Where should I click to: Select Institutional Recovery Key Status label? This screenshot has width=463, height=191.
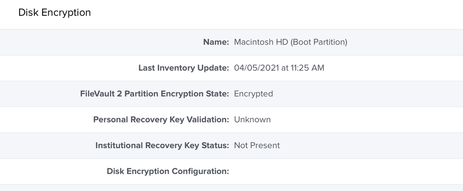[x=162, y=145]
